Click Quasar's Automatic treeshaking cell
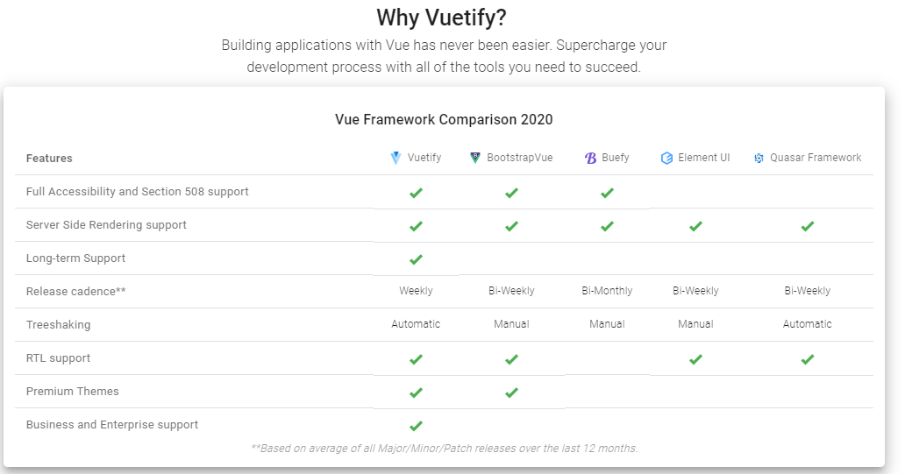 tap(807, 324)
